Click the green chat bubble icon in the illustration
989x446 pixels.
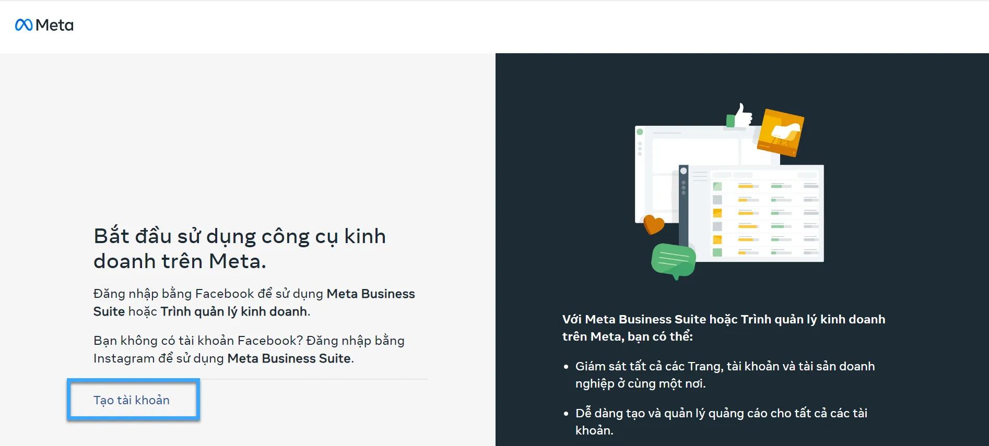[x=674, y=261]
